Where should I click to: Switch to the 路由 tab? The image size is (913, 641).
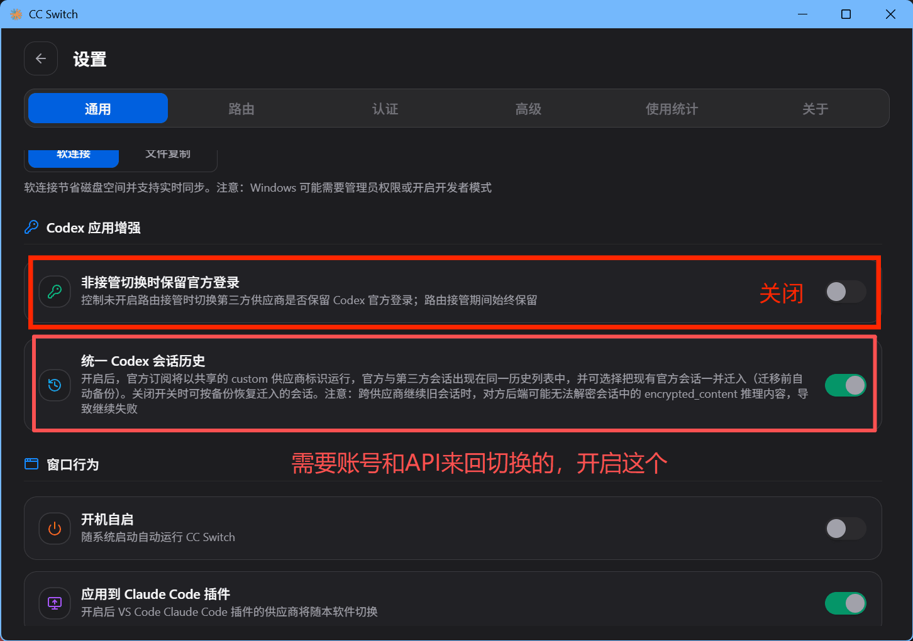(x=241, y=109)
